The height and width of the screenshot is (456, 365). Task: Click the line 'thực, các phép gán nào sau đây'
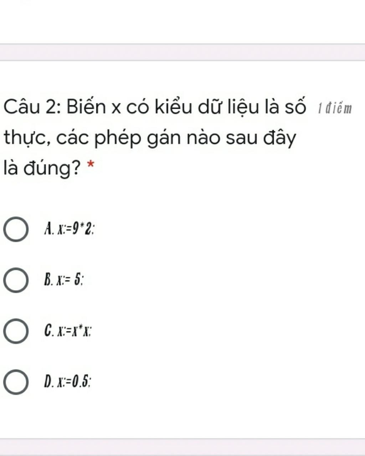150,139
